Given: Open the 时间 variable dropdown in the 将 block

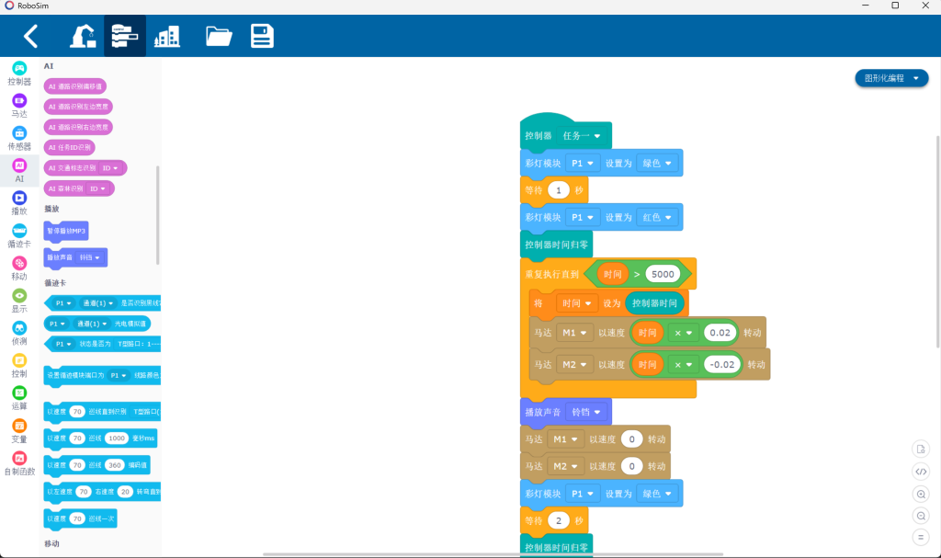Looking at the screenshot, I should (577, 303).
